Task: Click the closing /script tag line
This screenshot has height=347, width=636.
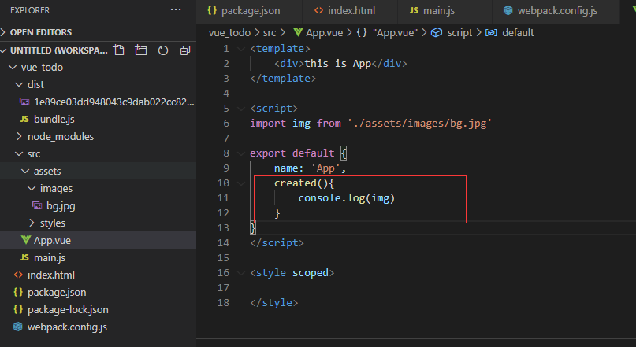Action: click(277, 243)
